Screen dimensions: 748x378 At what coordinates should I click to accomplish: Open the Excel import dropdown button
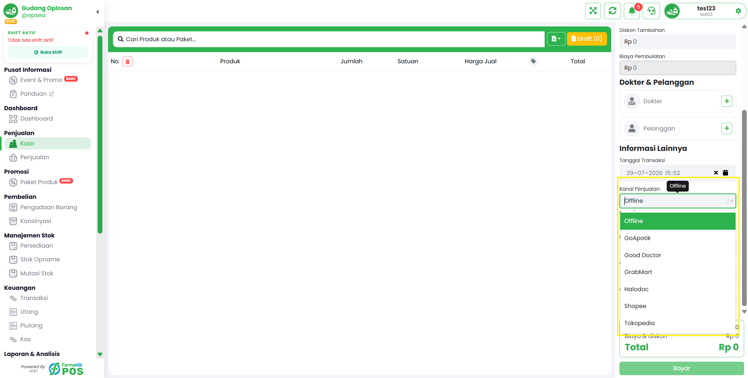556,39
